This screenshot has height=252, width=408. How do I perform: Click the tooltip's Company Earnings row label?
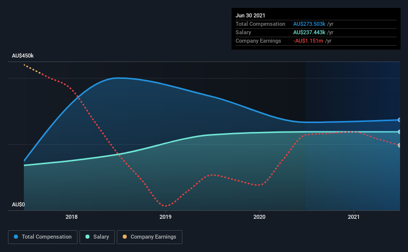tap(258, 41)
